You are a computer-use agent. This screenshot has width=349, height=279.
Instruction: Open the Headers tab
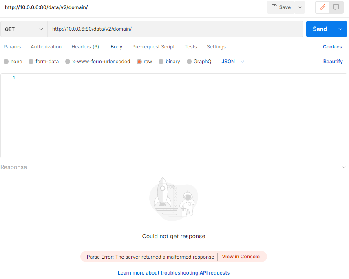click(x=85, y=47)
